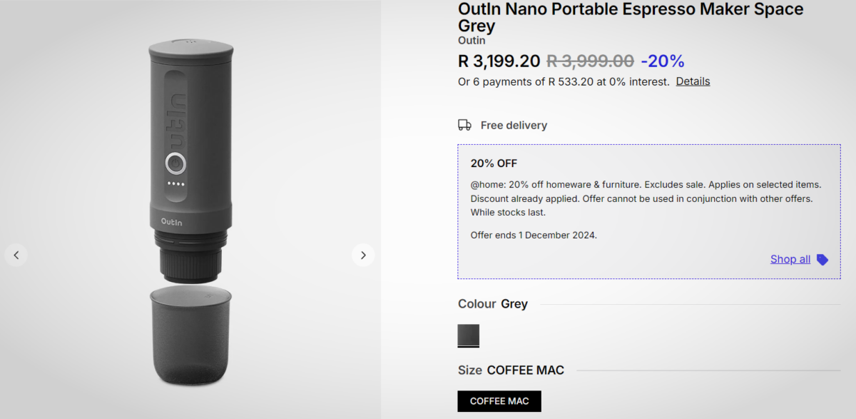
Task: Click the offer ends 1 December text
Action: point(534,235)
